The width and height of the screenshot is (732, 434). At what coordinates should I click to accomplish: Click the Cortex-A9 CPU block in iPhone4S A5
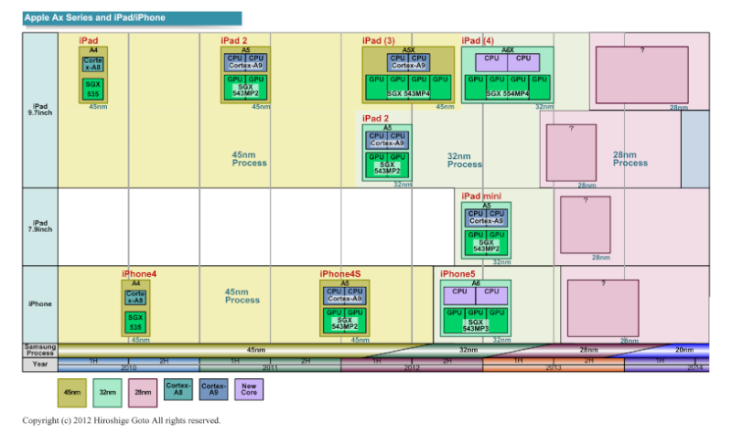tap(345, 295)
